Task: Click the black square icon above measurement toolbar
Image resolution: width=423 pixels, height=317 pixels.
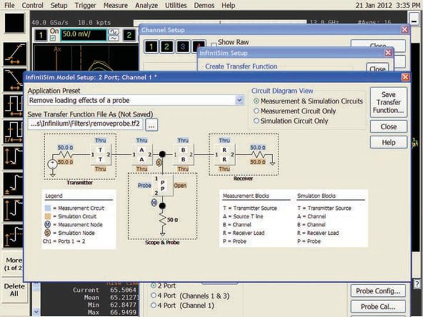Action: (x=15, y=23)
